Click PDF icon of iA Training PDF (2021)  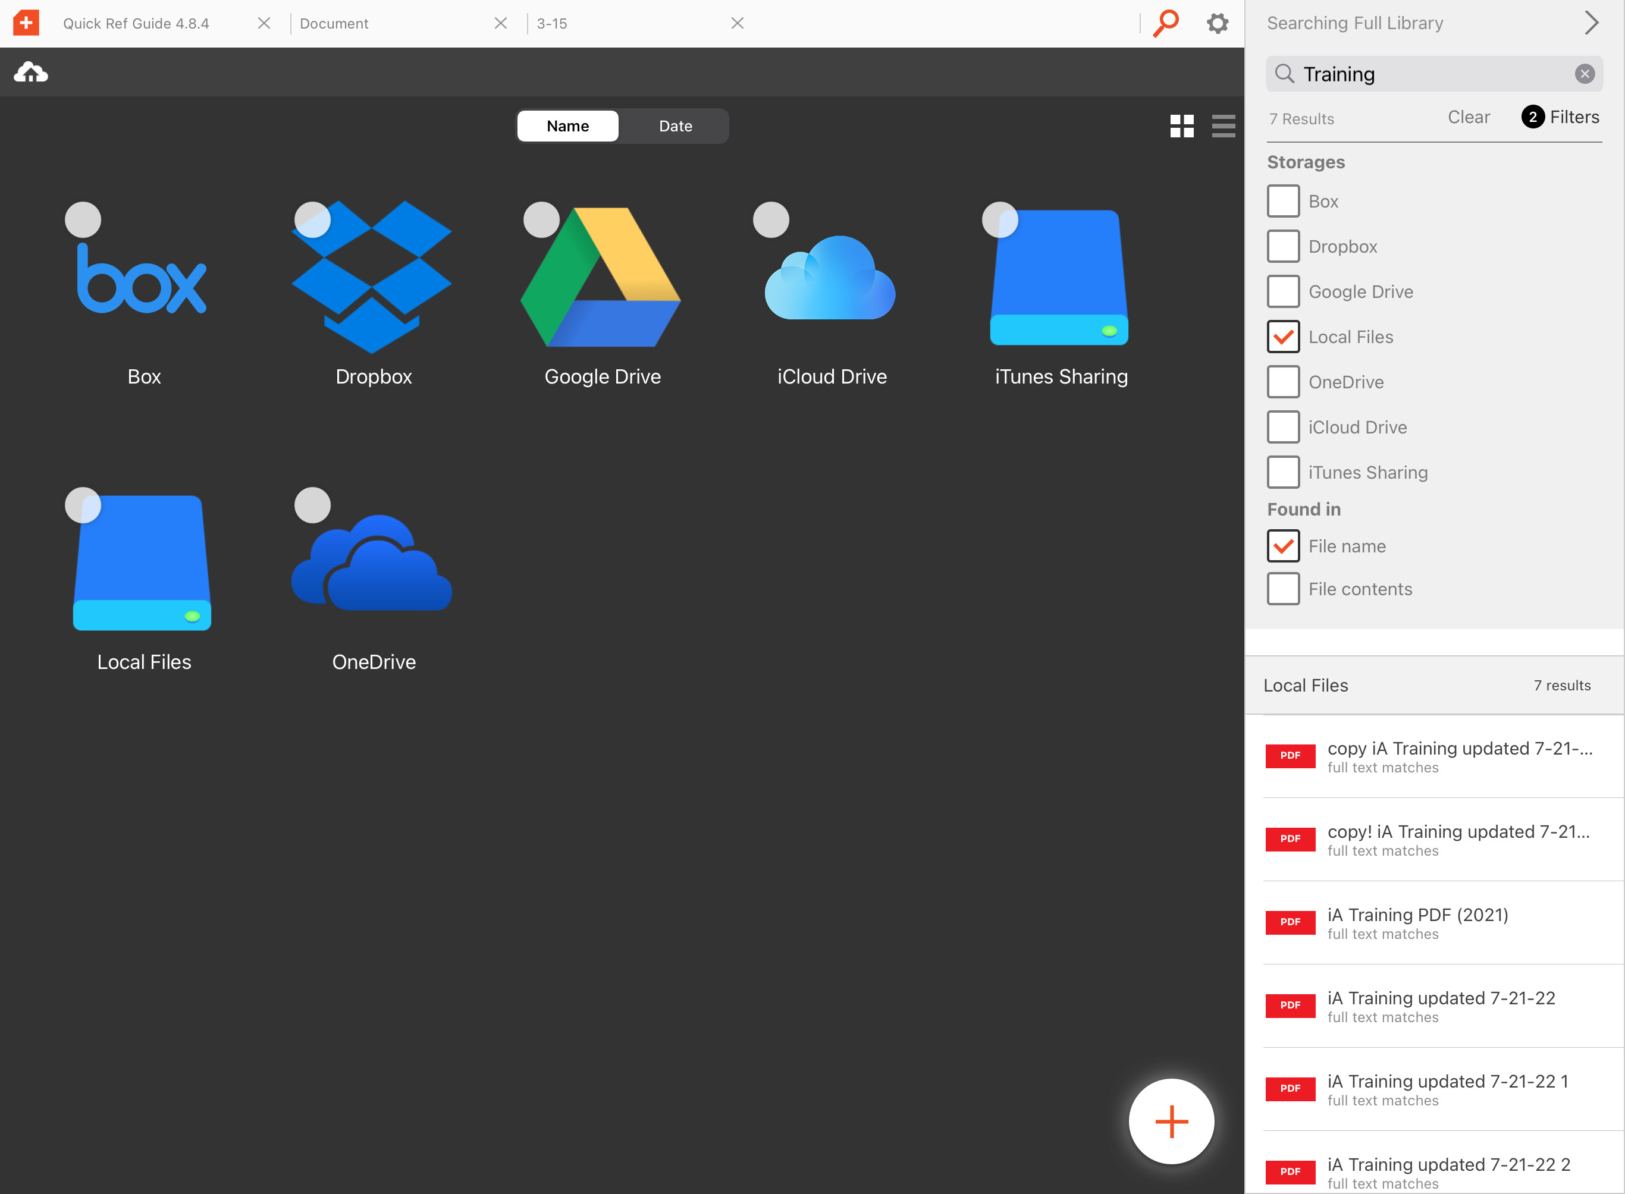point(1290,922)
